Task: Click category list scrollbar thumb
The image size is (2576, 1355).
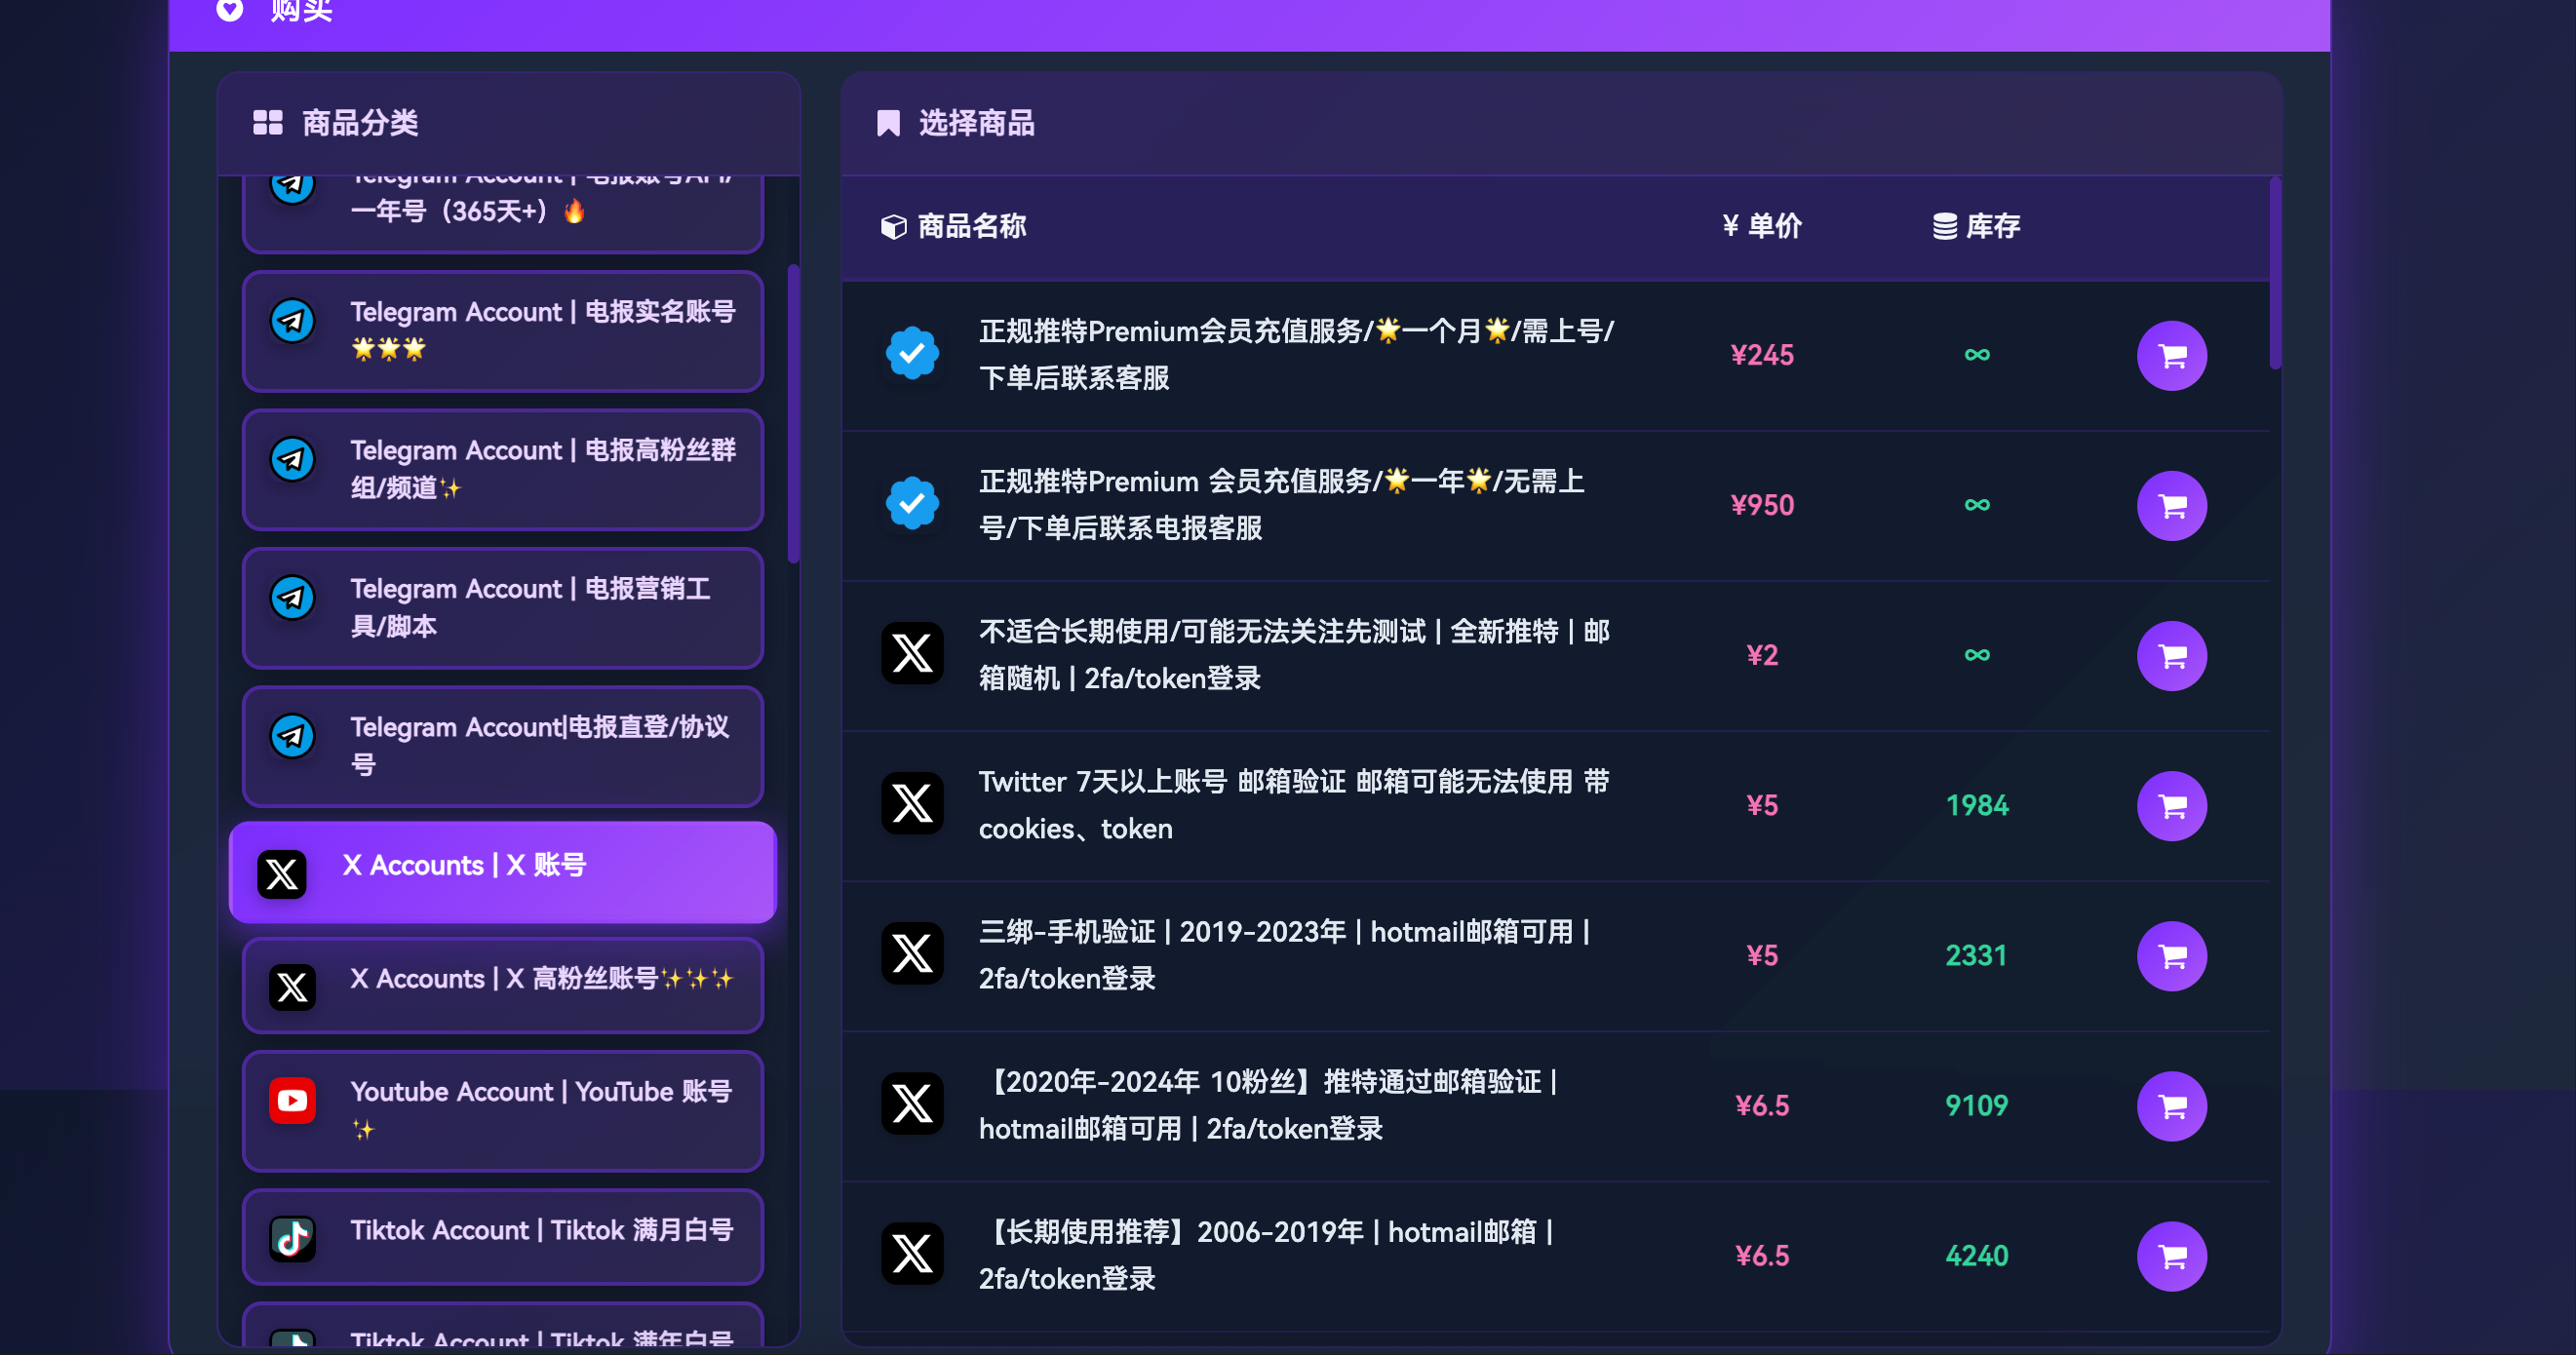Action: coord(793,413)
